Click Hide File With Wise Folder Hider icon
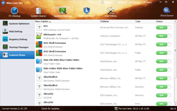177x111 pixels. (39, 62)
